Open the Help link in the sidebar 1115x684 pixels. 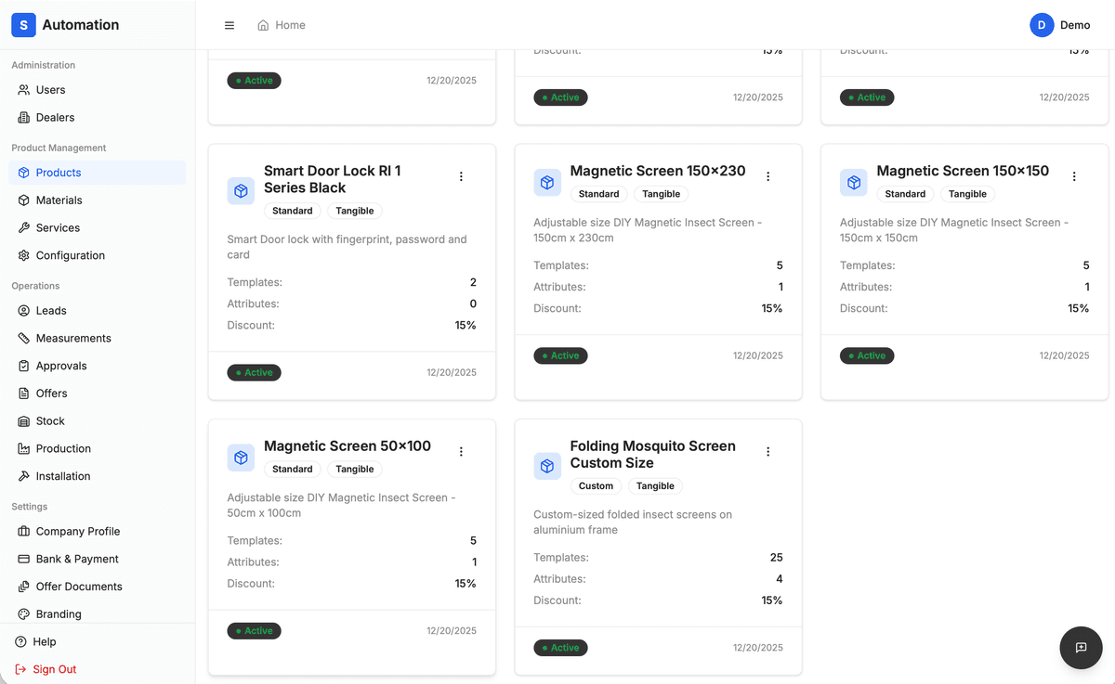click(x=44, y=641)
